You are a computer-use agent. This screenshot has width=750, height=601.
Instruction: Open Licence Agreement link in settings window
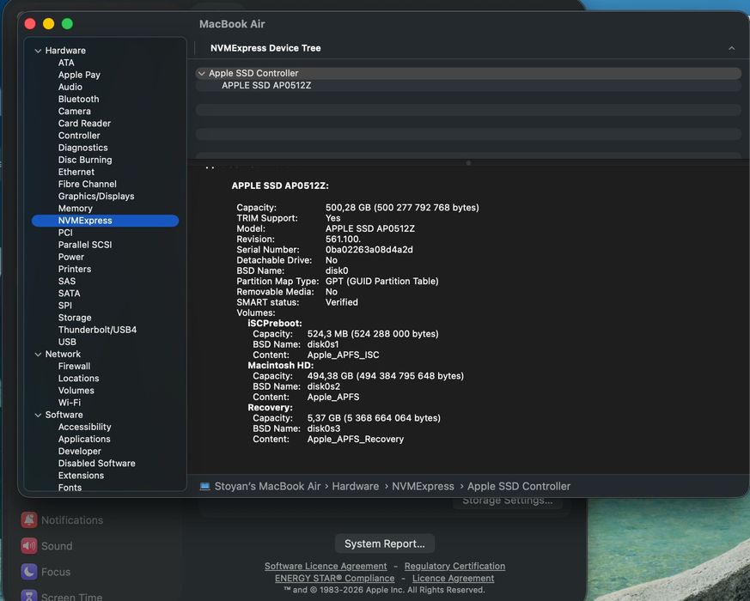pyautogui.click(x=453, y=579)
